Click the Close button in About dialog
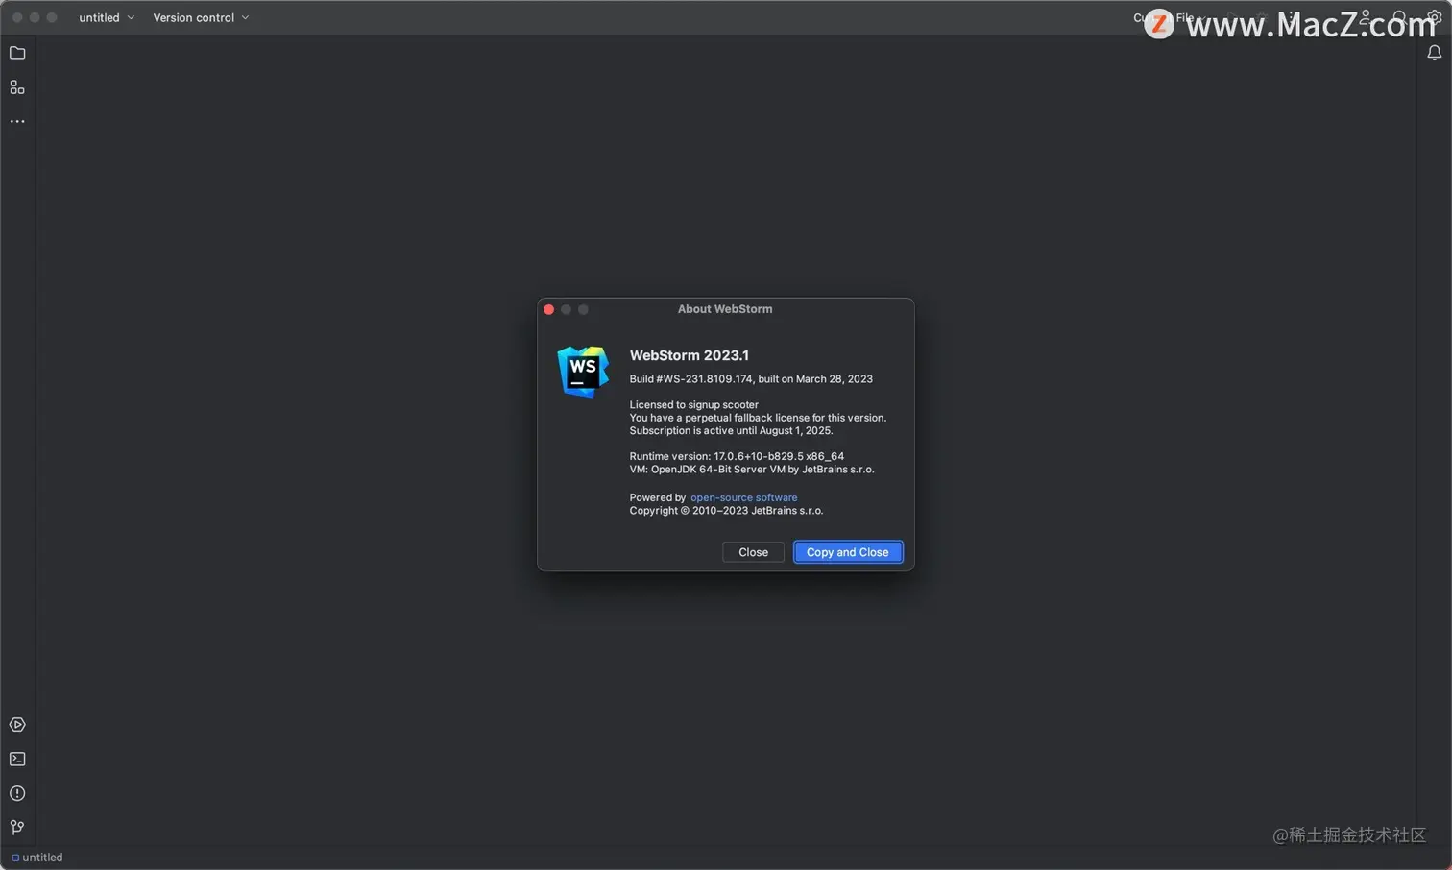 (x=753, y=552)
